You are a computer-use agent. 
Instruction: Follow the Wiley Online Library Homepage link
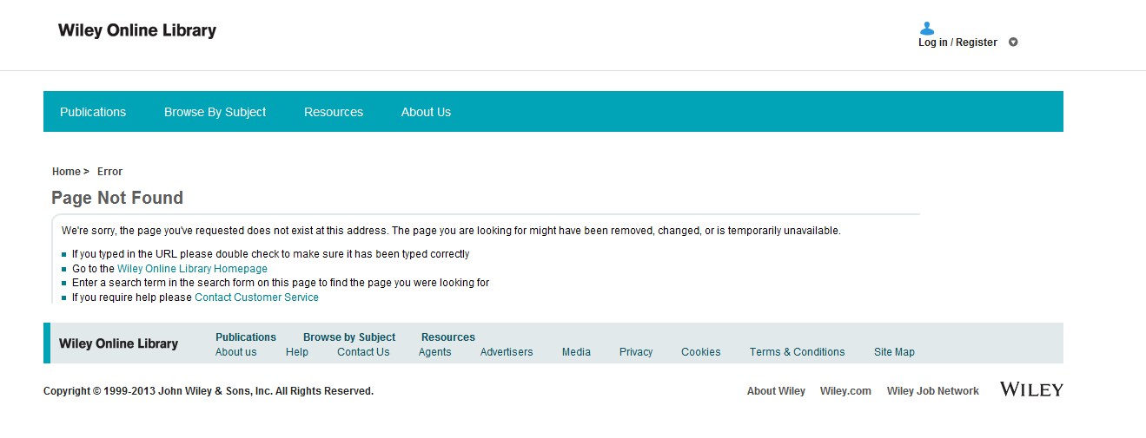[192, 269]
